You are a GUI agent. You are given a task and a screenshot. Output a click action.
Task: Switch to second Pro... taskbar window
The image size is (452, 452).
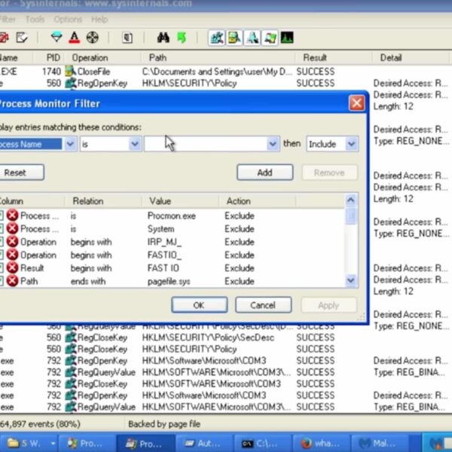(146, 444)
